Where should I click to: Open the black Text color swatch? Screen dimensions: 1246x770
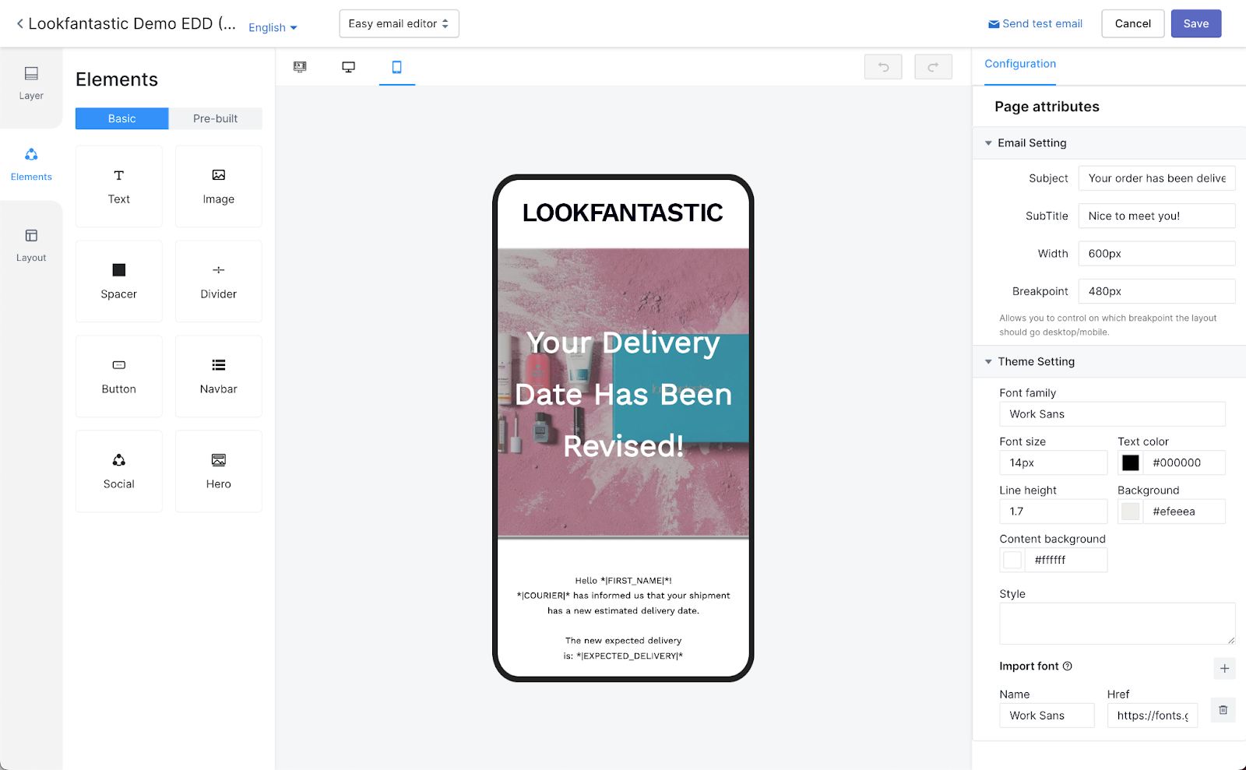tap(1130, 463)
